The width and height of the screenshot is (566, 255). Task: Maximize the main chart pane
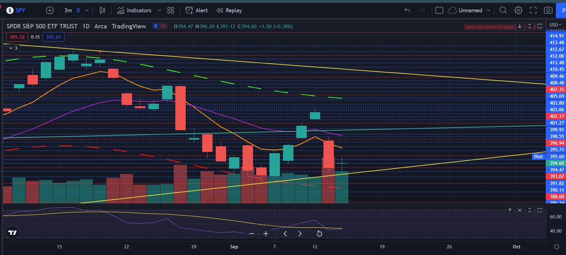pos(539,26)
